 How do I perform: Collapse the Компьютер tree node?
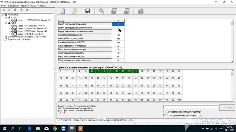(3, 15)
